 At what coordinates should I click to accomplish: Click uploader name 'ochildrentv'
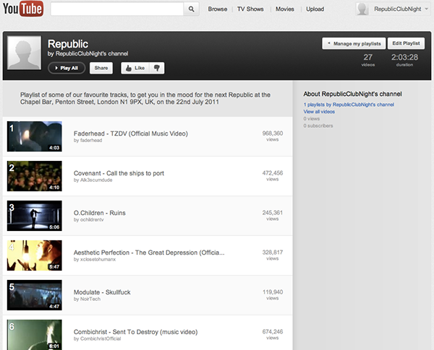[92, 219]
